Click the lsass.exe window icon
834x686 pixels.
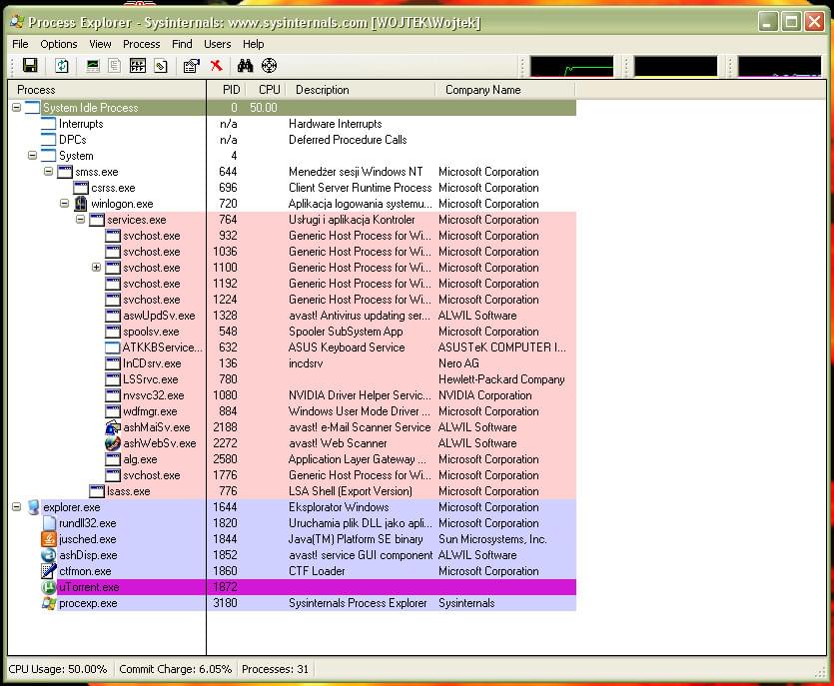coord(97,491)
